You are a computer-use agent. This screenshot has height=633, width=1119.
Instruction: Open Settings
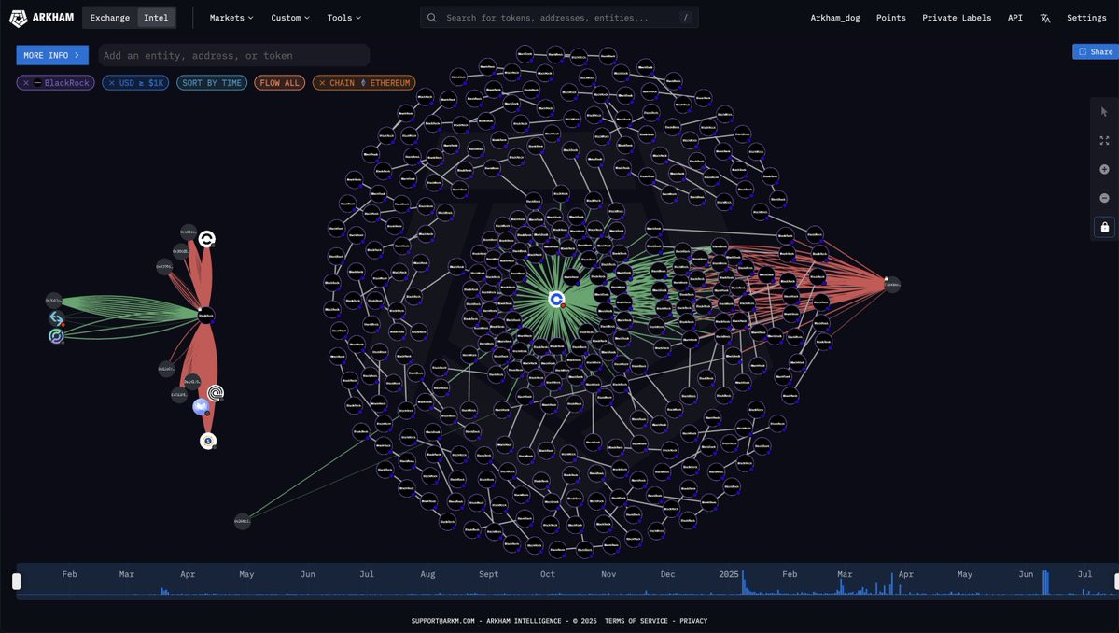tap(1086, 18)
